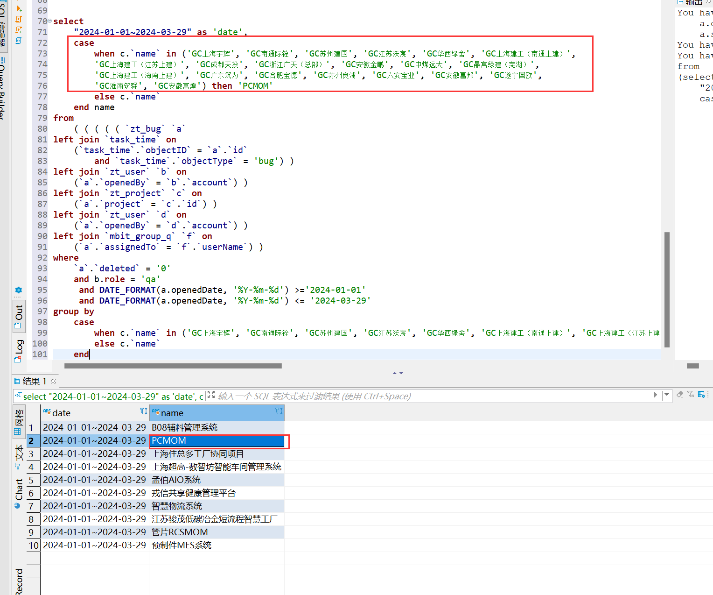Switch results to Chart view
Screen dimensions: 713x595
point(19,493)
